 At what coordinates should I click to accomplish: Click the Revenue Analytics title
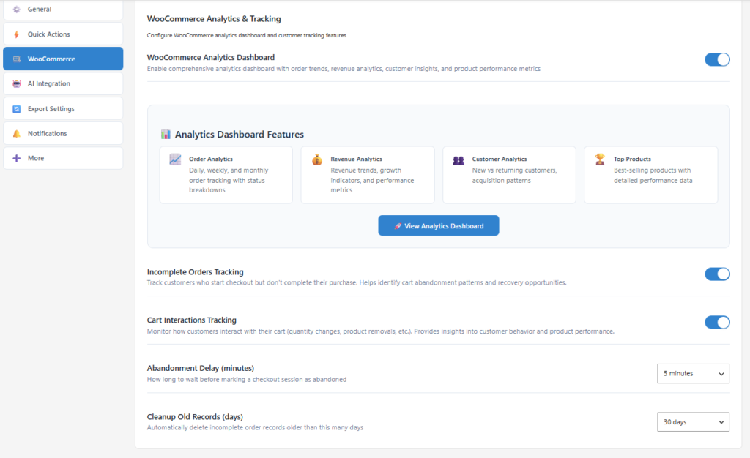pos(357,159)
